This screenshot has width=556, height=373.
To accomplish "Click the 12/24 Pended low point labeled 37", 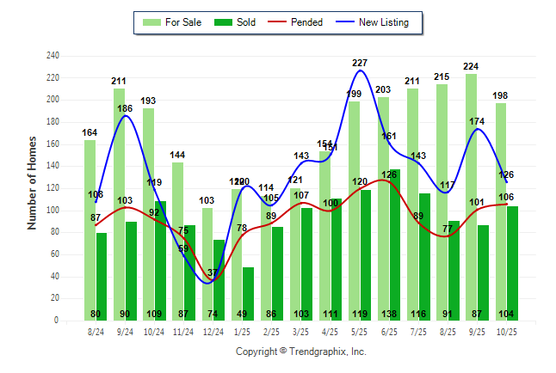I will (x=213, y=279).
